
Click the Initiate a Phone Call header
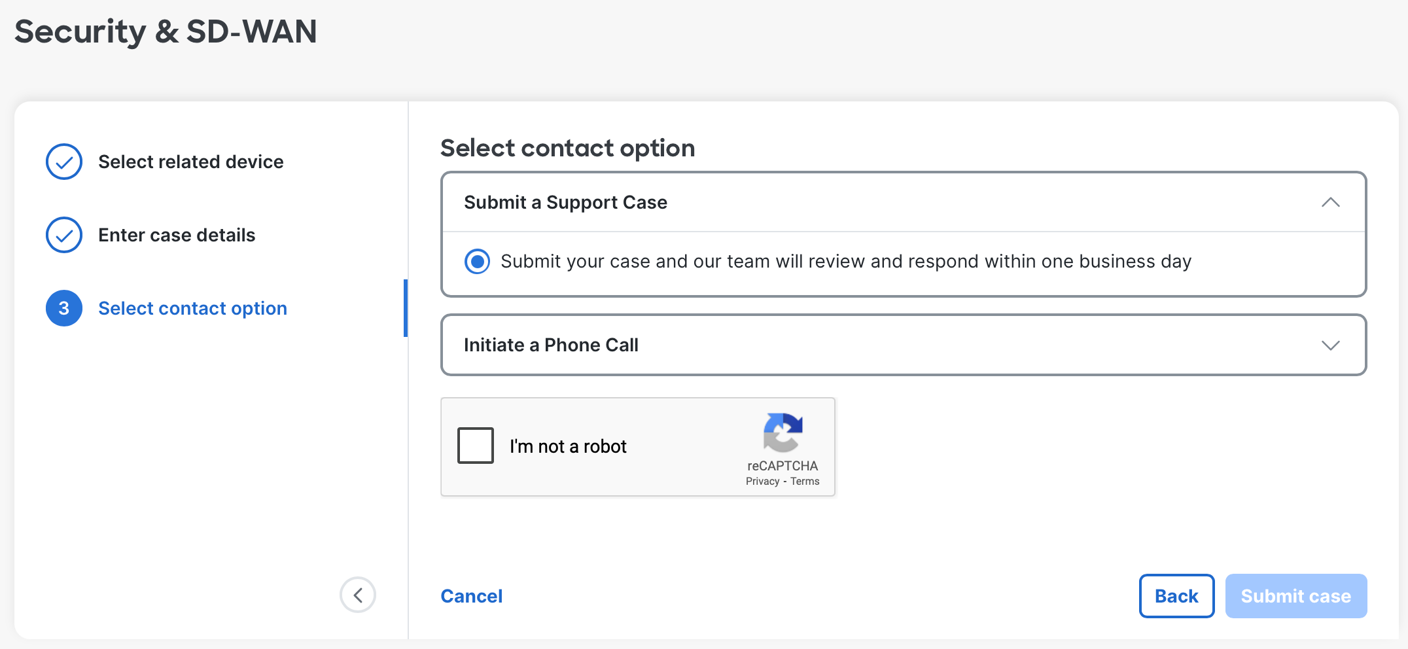[551, 345]
